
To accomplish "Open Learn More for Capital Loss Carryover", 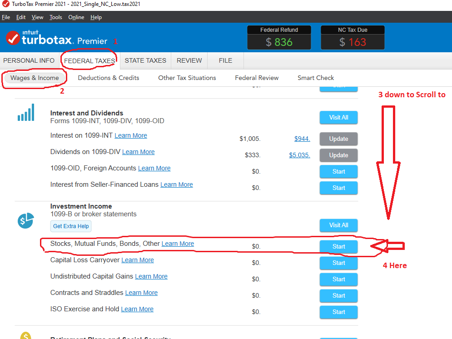I will [x=138, y=260].
